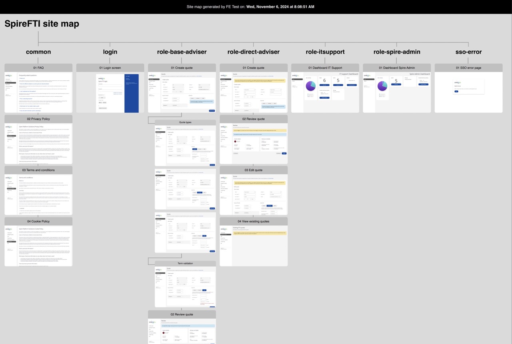Screen dimensions: 512x344
Task: Open the '03 Terms and conditions' card header
Action: pos(38,170)
